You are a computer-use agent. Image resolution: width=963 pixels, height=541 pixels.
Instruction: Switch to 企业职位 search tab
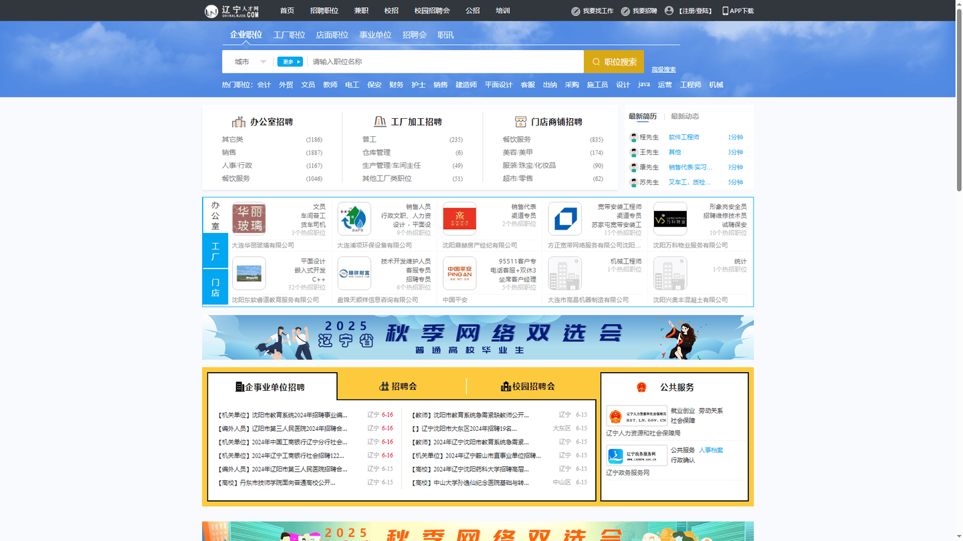pyautogui.click(x=246, y=35)
